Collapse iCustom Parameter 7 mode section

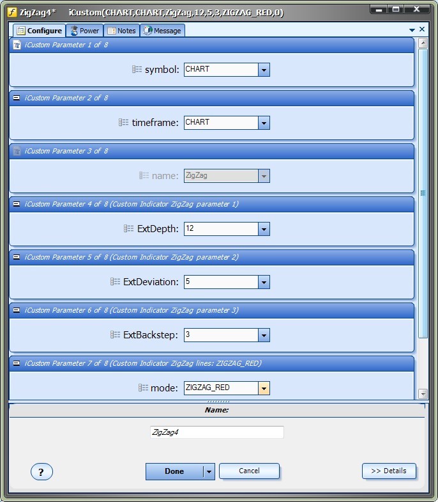(x=17, y=363)
